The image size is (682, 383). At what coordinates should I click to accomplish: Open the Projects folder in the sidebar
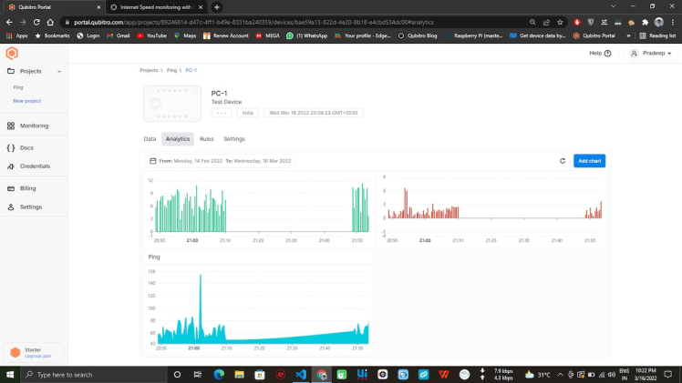pos(30,71)
